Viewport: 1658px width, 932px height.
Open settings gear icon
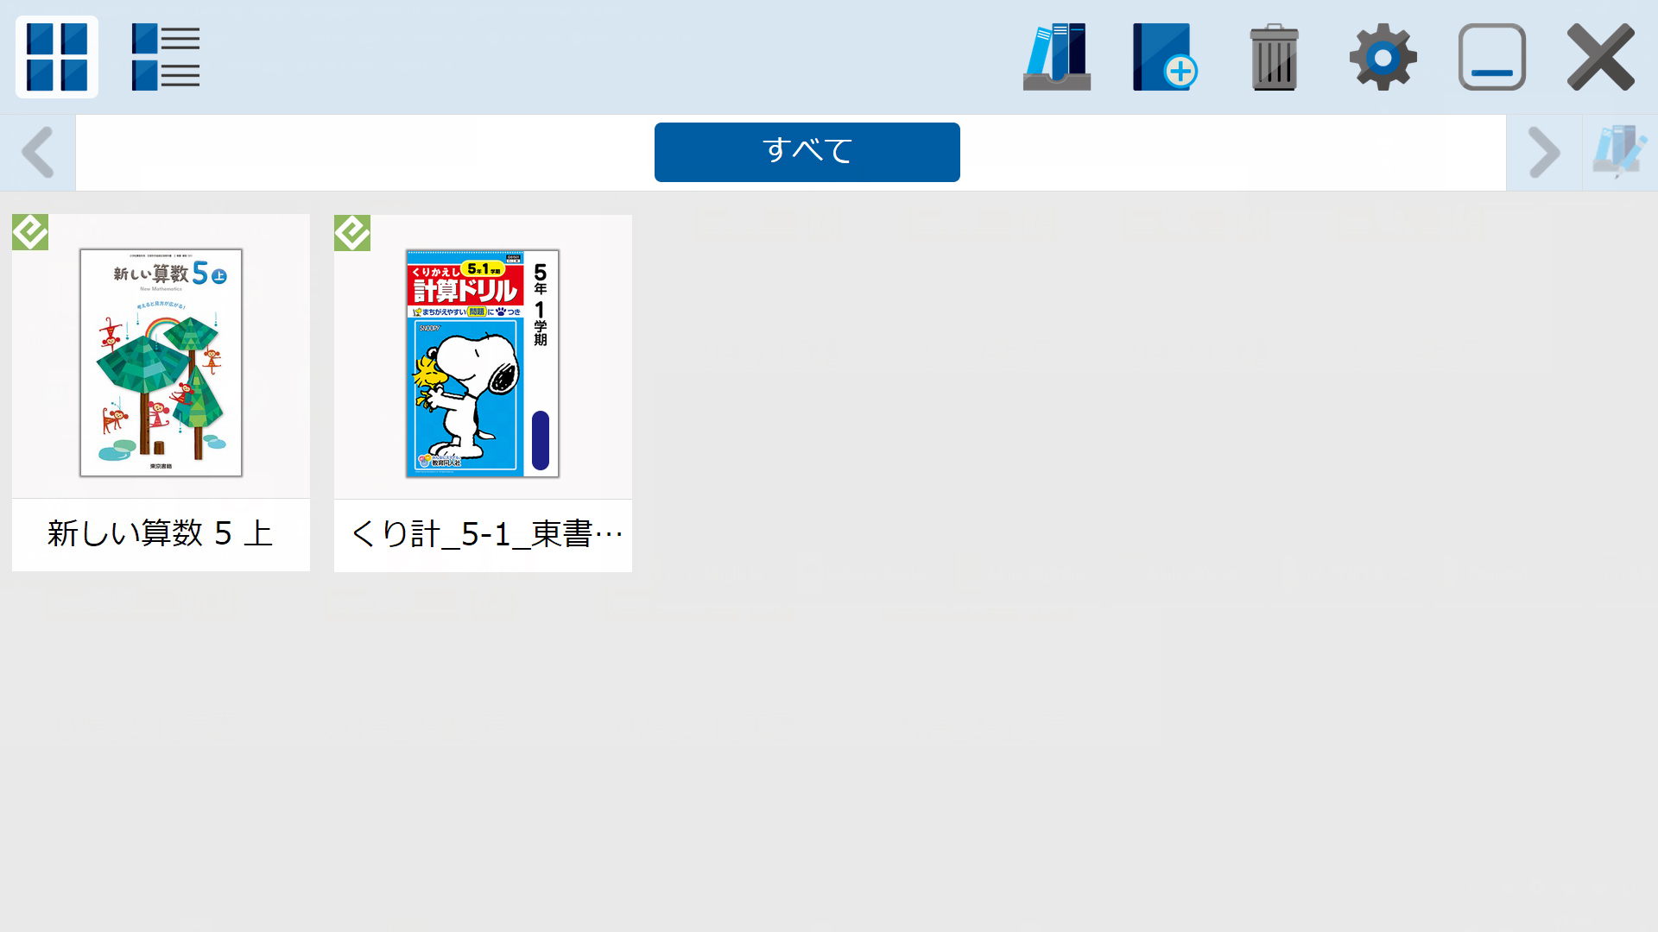click(1383, 57)
